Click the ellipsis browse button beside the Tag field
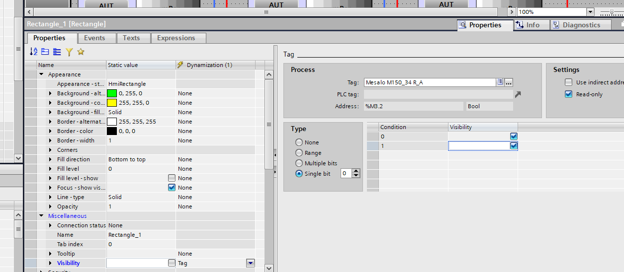 [x=509, y=82]
